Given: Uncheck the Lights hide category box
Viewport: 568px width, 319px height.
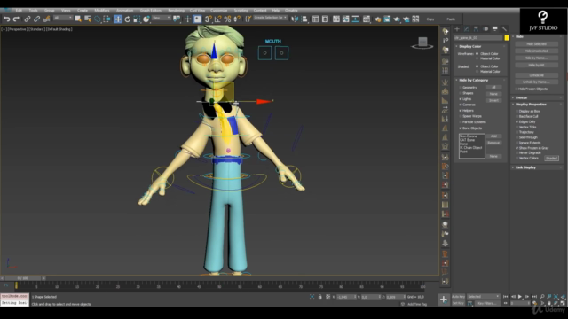Looking at the screenshot, I should coord(461,98).
